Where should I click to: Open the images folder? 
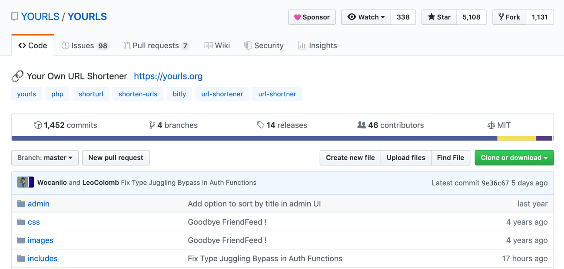(40, 240)
